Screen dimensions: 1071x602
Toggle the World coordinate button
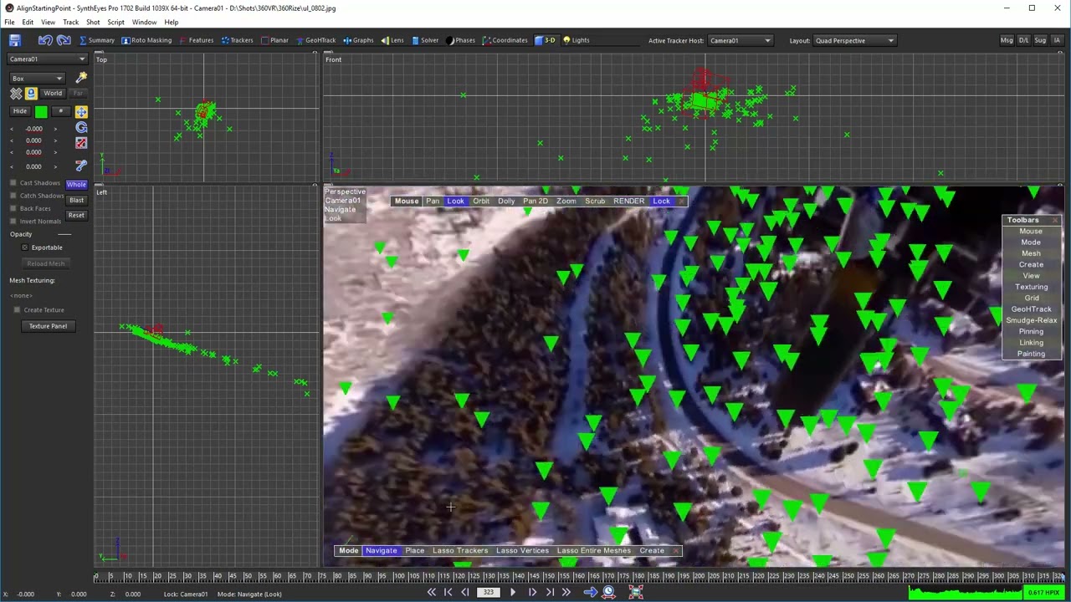tap(53, 94)
